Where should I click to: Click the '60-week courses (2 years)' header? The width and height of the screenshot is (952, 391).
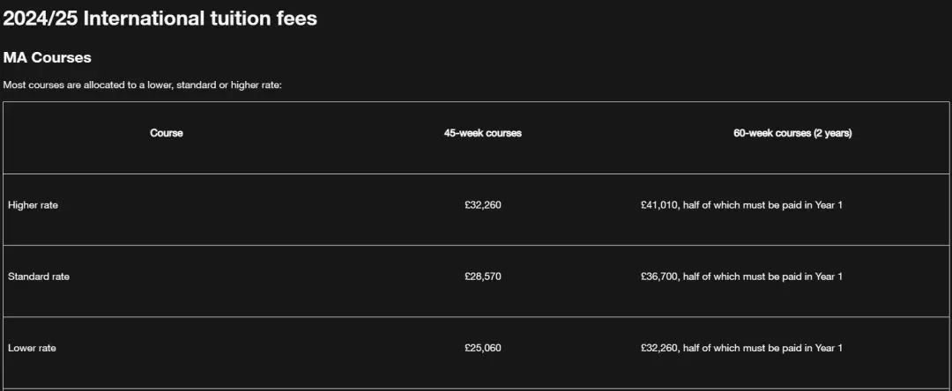(792, 133)
